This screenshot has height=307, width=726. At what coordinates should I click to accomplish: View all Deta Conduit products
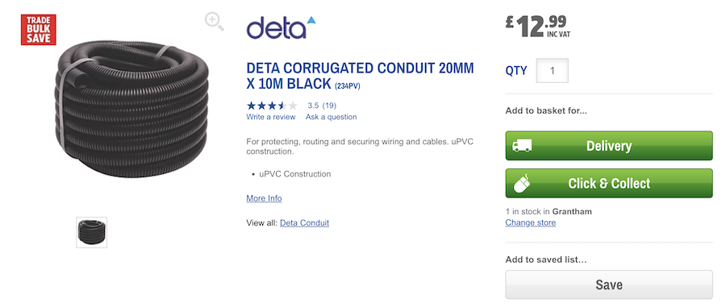304,223
